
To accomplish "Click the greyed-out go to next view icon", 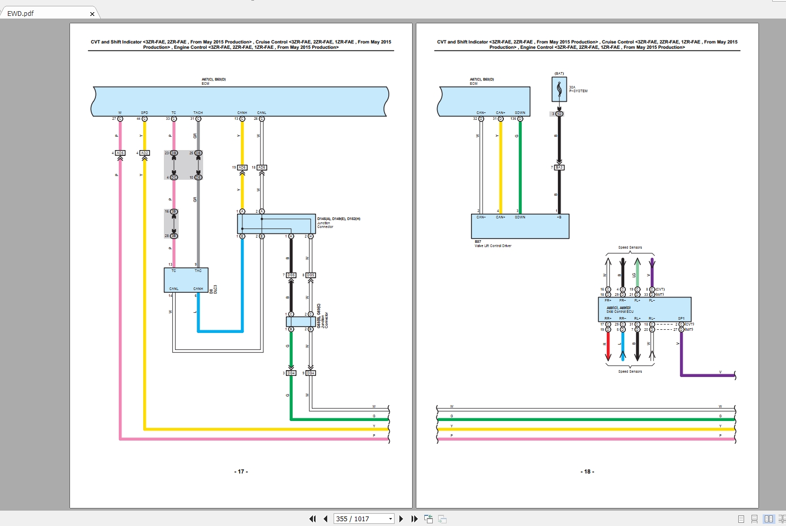I will tap(442, 519).
